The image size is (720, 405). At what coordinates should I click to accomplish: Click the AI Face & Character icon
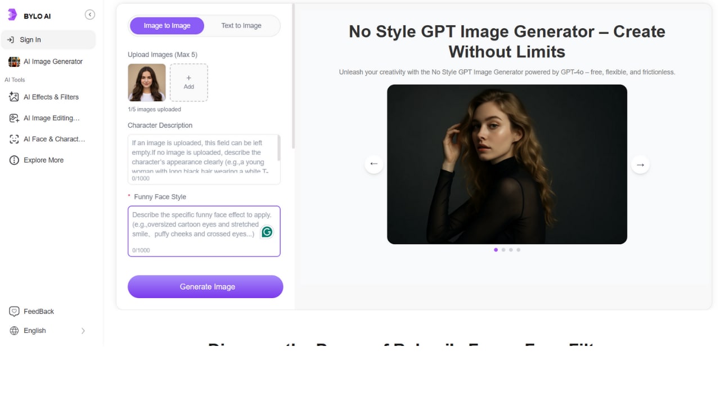point(14,139)
